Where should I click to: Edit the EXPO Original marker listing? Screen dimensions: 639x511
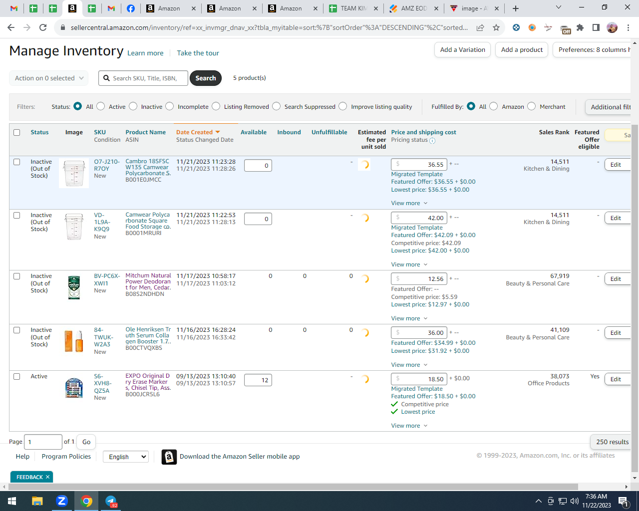(618, 379)
